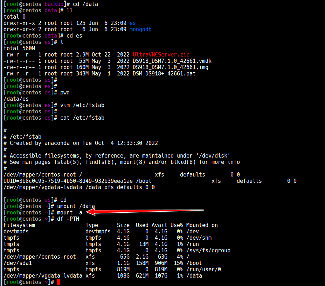Image resolution: width=325 pixels, height=286 pixels.
Task: Click the 'devtmpfs' filesystem name in df output
Action: 16,232
